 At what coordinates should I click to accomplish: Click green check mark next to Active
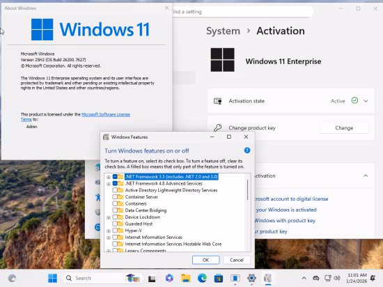point(354,100)
